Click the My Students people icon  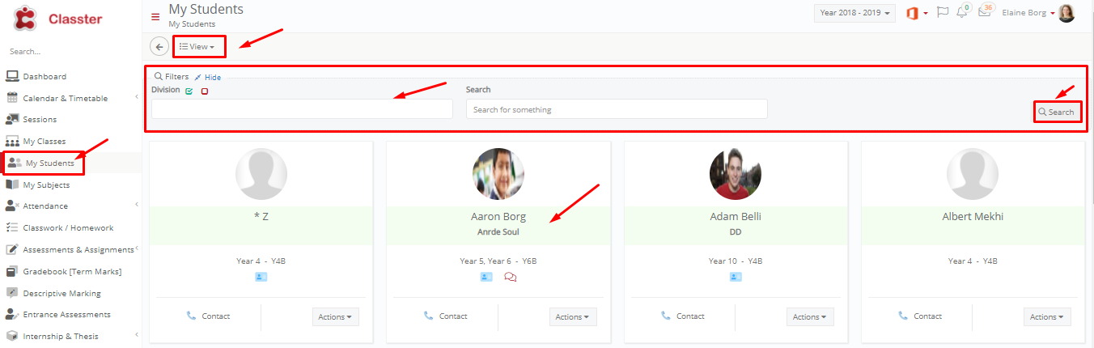15,163
